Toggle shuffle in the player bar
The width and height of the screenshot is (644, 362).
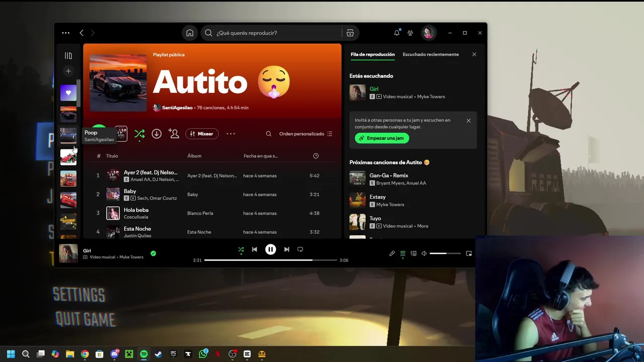point(241,249)
